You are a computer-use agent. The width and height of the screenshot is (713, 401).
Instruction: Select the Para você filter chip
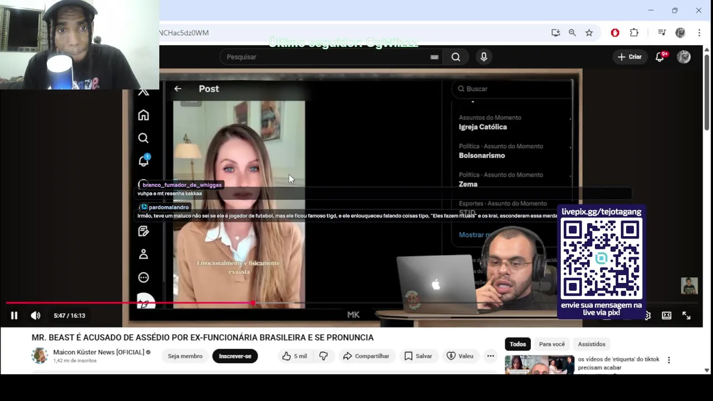click(x=551, y=344)
